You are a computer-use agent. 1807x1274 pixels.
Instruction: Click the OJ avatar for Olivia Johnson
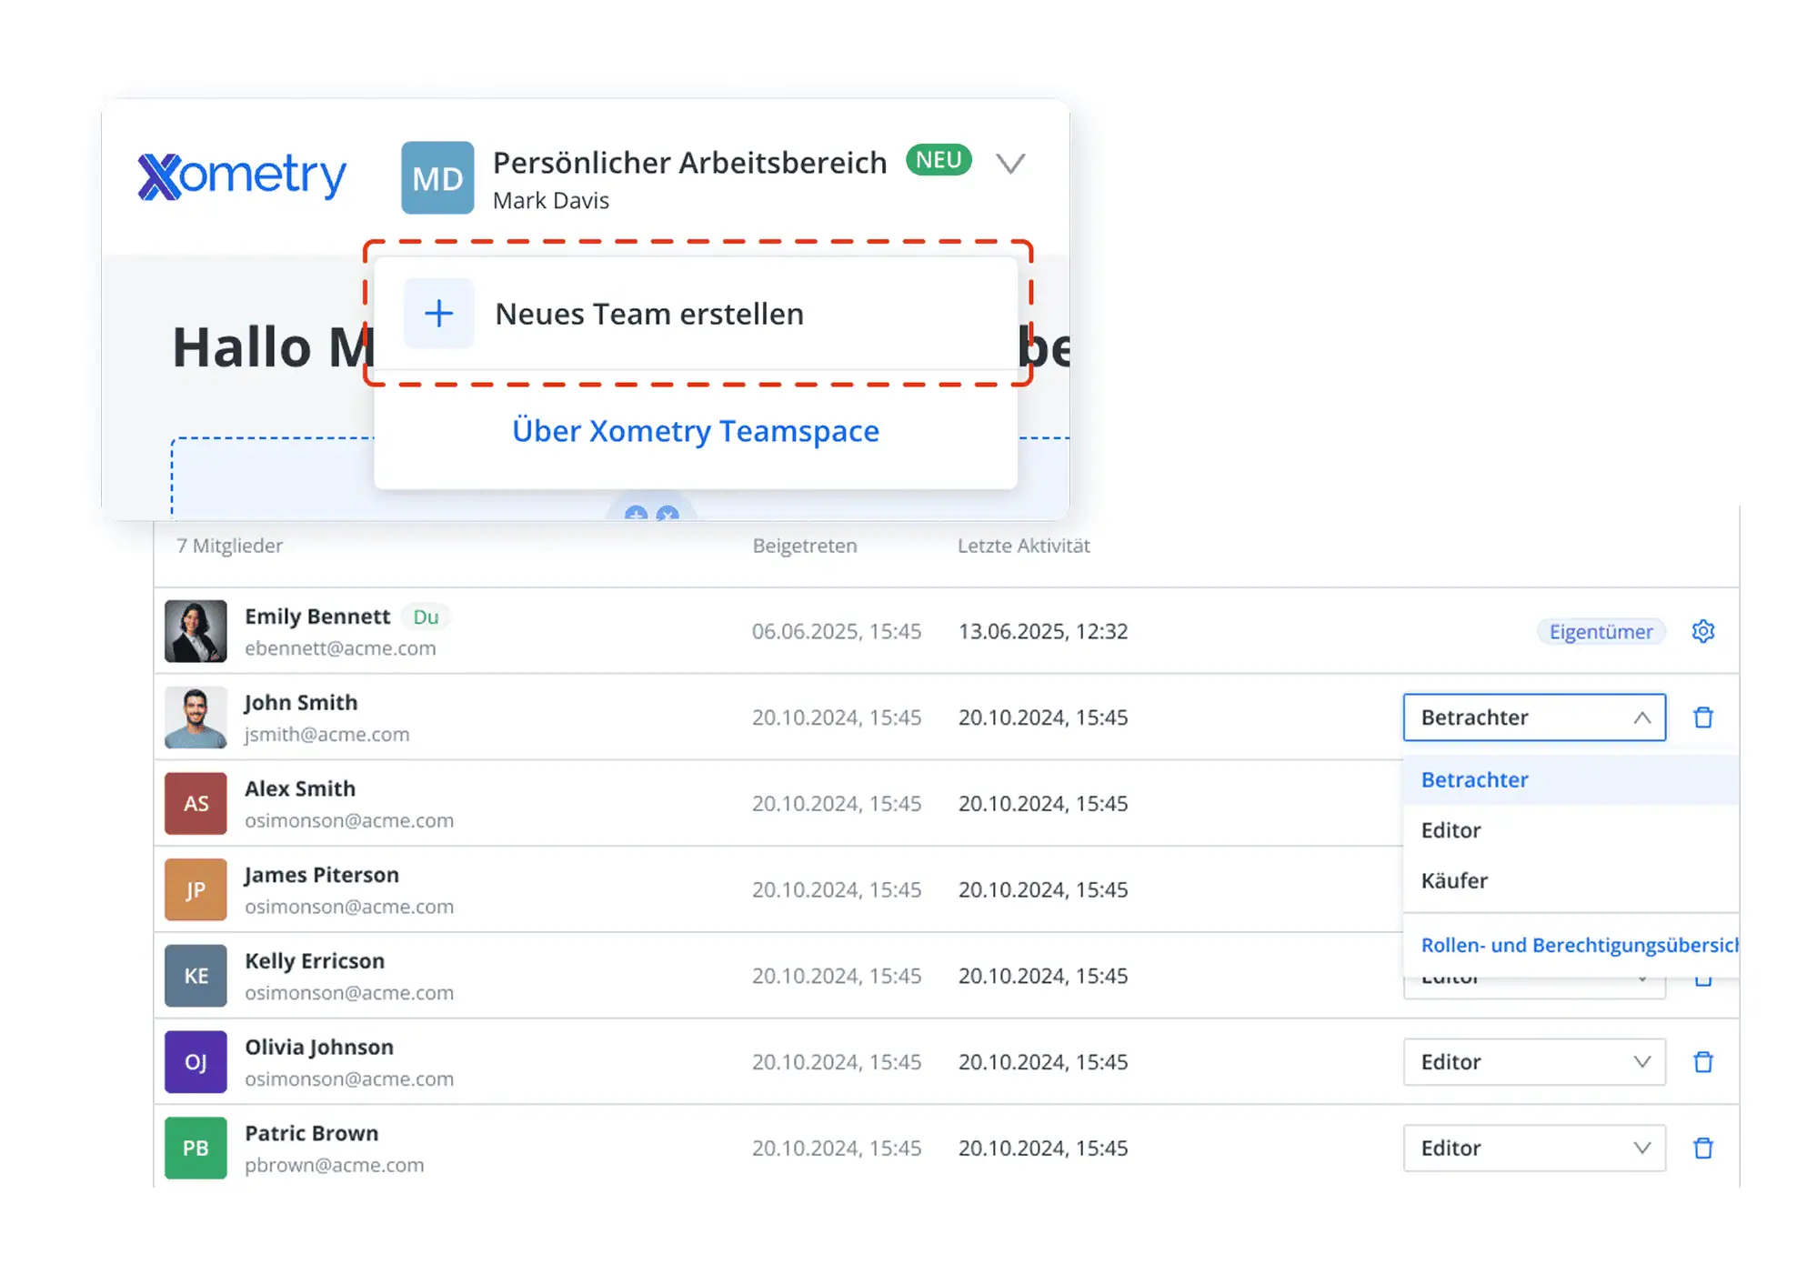click(x=196, y=1062)
